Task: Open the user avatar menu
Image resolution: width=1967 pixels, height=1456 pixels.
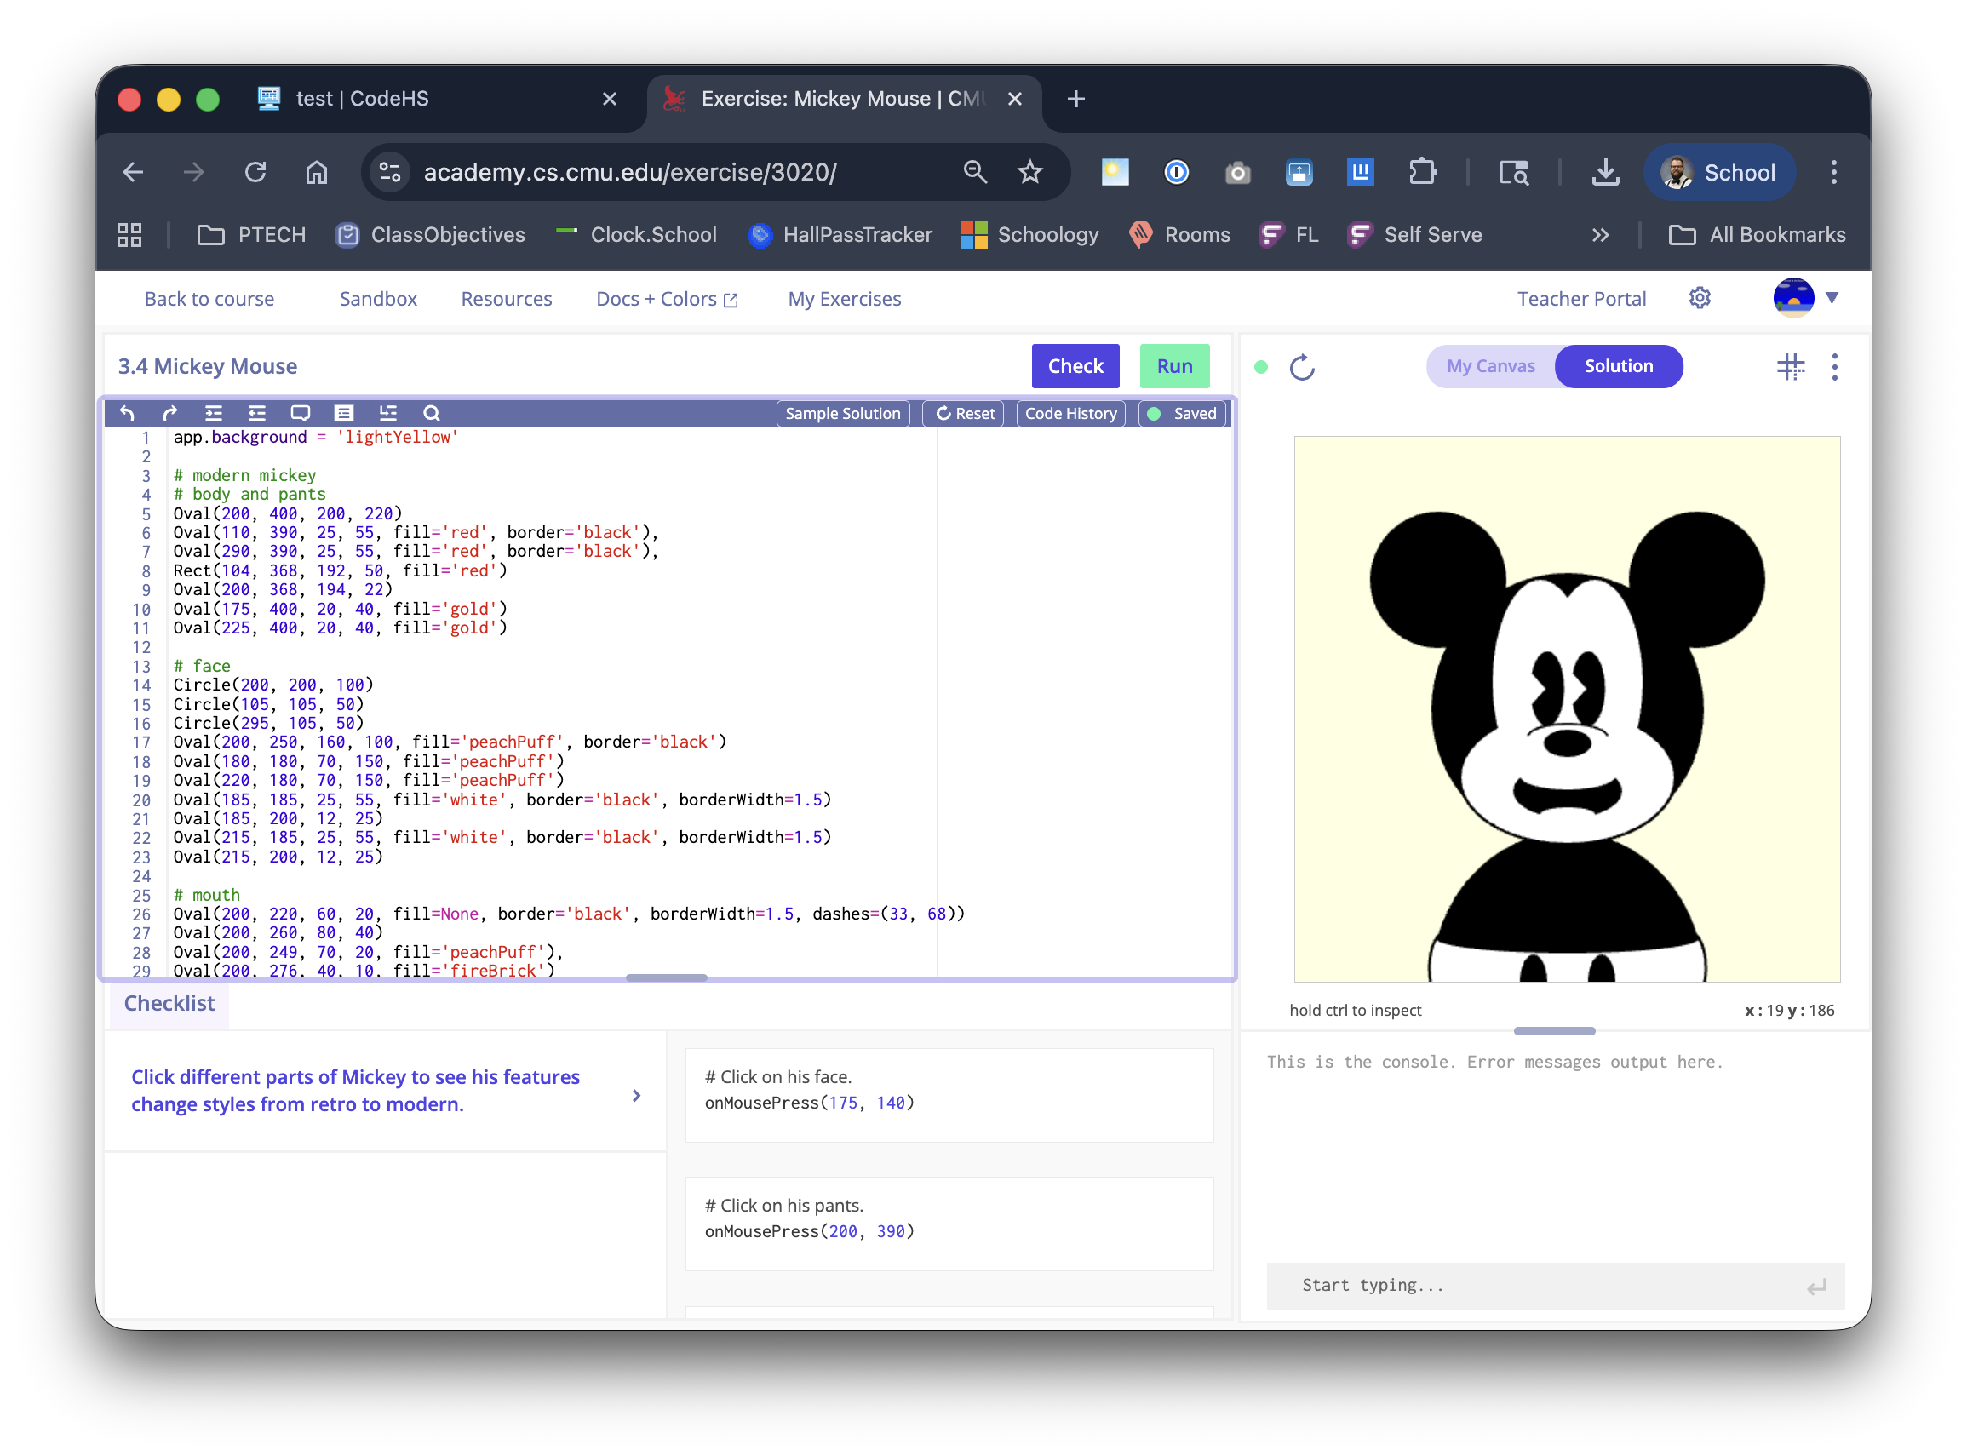Action: click(1792, 298)
